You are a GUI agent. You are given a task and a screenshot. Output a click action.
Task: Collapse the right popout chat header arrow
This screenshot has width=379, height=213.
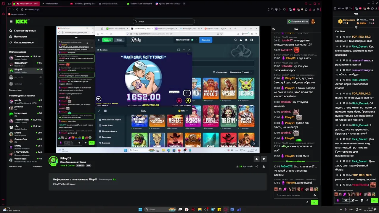356,27
